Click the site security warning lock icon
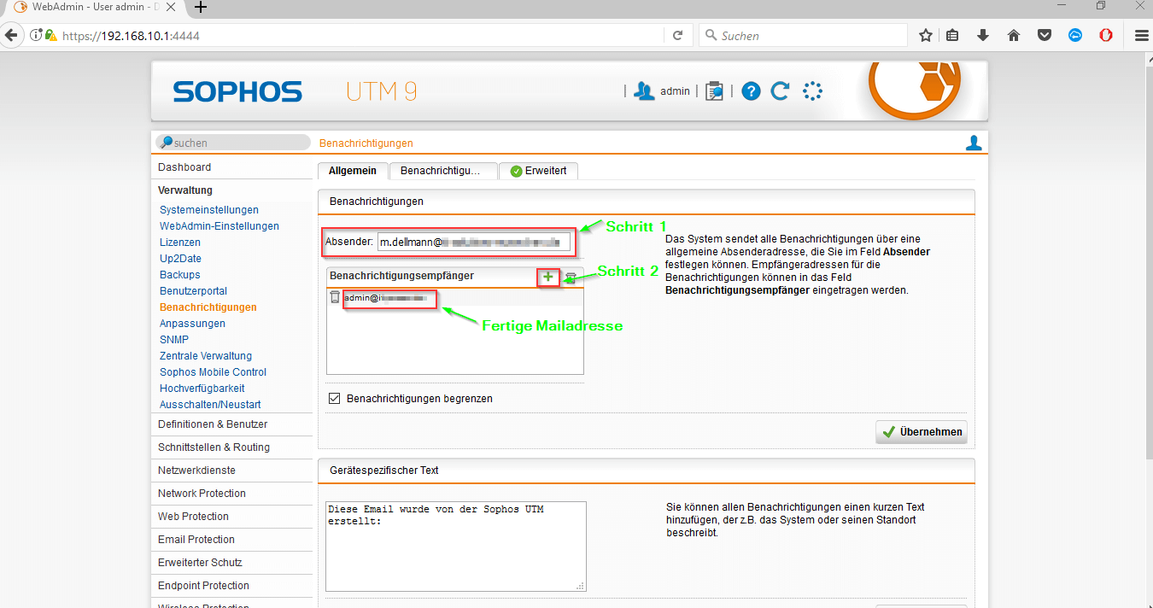The height and width of the screenshot is (608, 1153). (x=51, y=36)
